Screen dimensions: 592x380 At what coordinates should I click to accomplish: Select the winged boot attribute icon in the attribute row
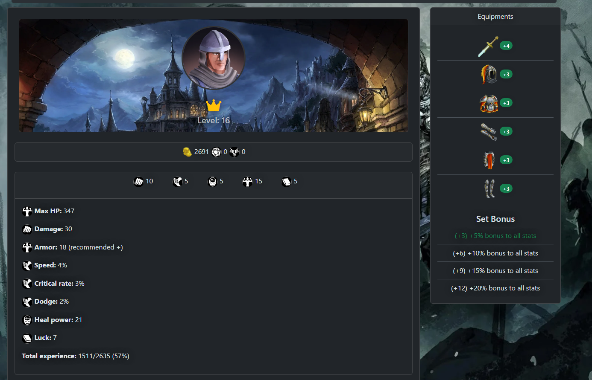pyautogui.click(x=177, y=182)
